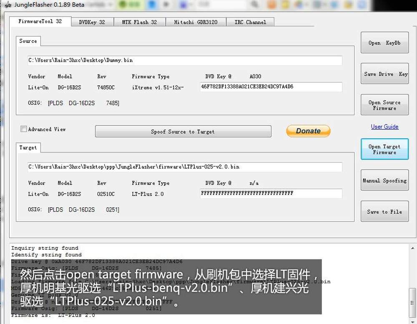Click source DVD Key address A030
This screenshot has width=417, height=324.
[x=255, y=77]
